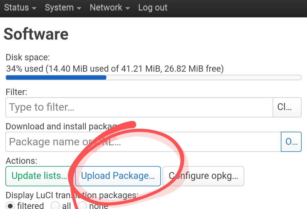
Task: Click the disk space usage progress bar
Action: (153, 77)
